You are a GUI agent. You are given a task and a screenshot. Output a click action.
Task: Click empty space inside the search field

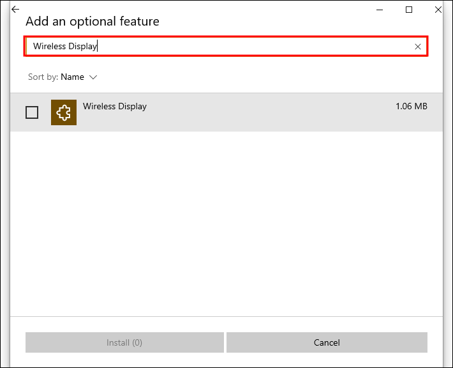pos(255,47)
